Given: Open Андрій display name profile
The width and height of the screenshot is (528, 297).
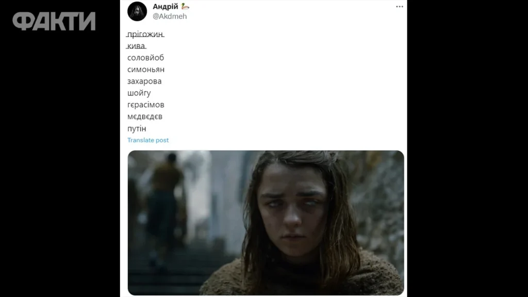Looking at the screenshot, I should point(166,6).
